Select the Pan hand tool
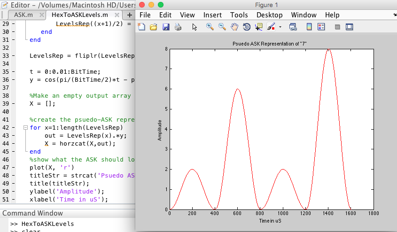 [234, 27]
